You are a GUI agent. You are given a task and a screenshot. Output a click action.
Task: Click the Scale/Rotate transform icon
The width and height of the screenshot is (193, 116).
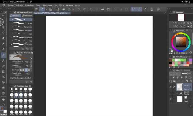tap(108, 9)
